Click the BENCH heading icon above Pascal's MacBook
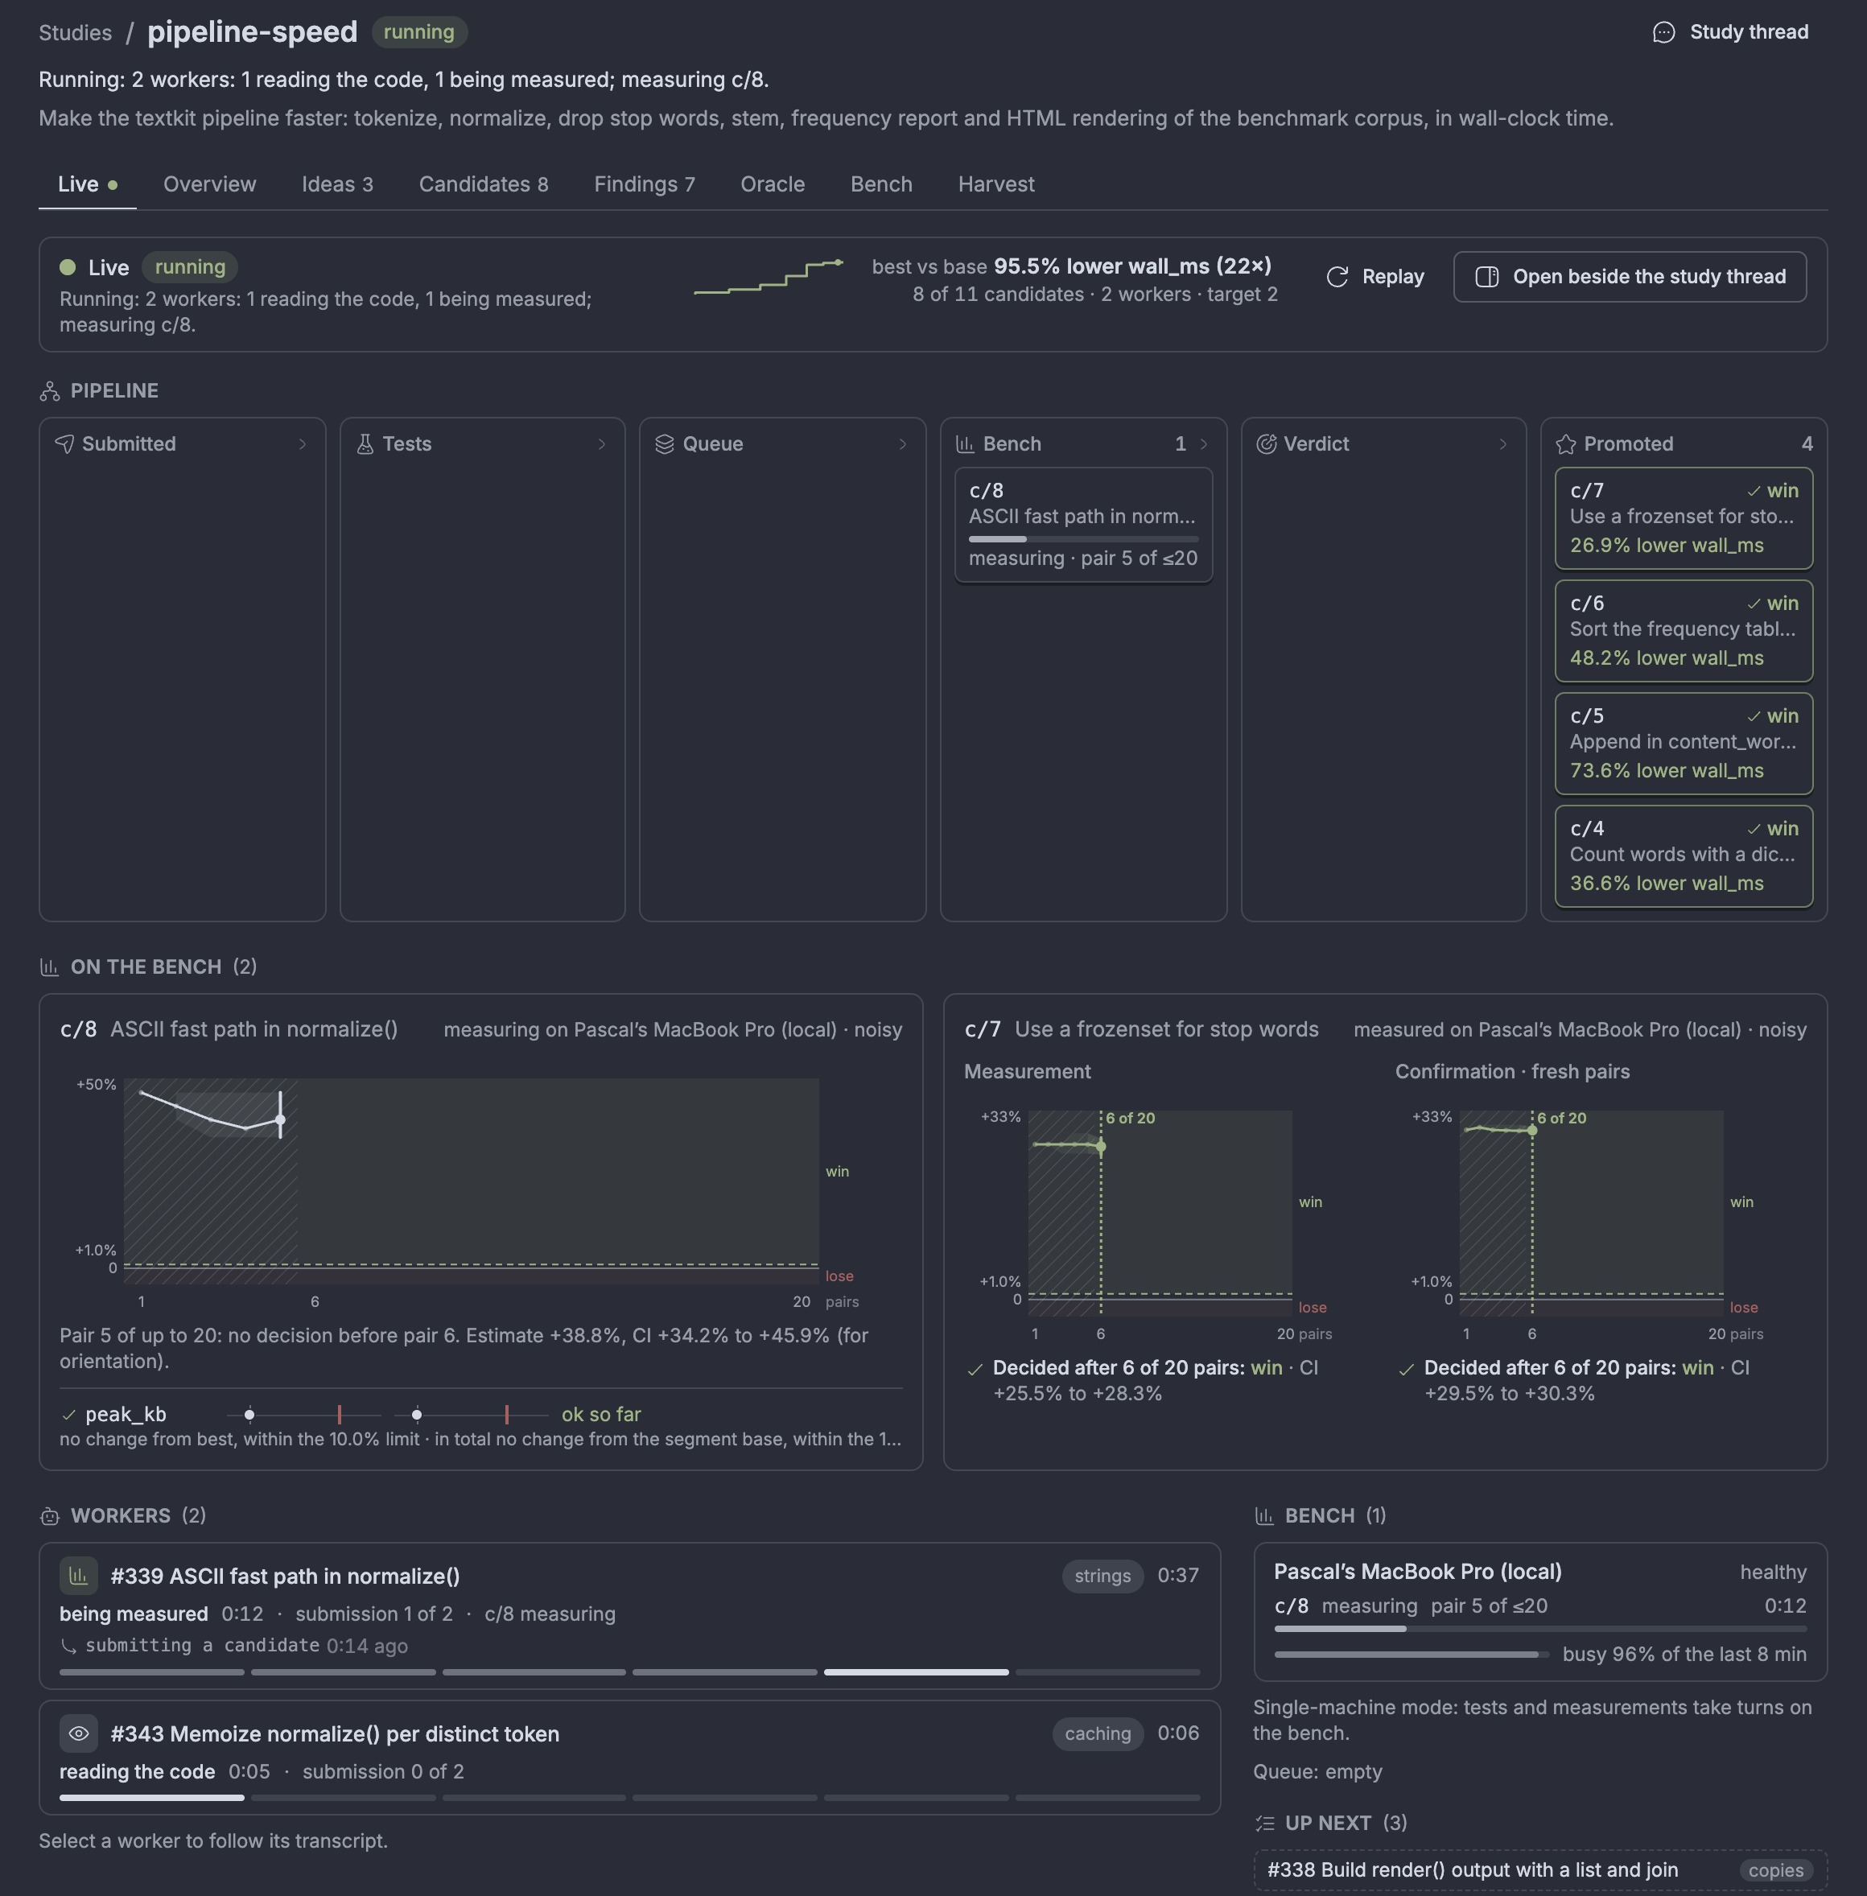The image size is (1867, 1896). (x=1265, y=1517)
